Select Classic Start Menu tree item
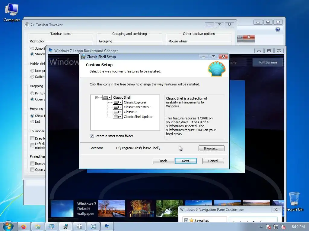Viewport: 309px width, 231px height. (137, 107)
